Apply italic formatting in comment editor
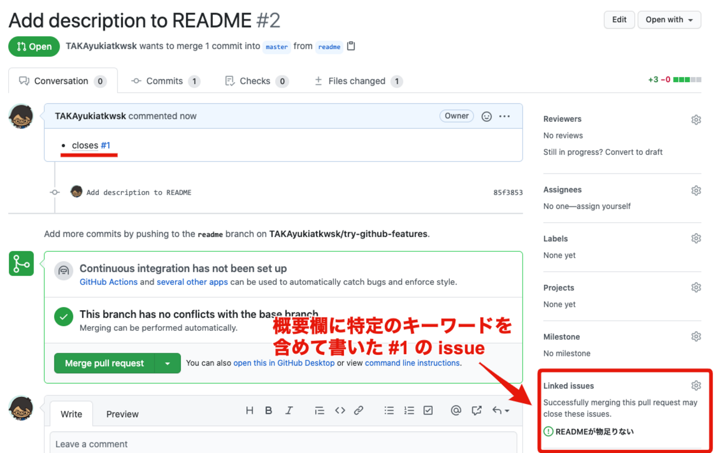Image resolution: width=716 pixels, height=453 pixels. pyautogui.click(x=289, y=411)
